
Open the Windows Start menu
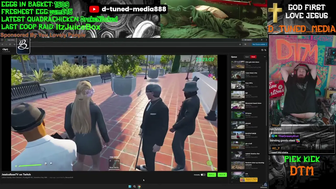130,187
